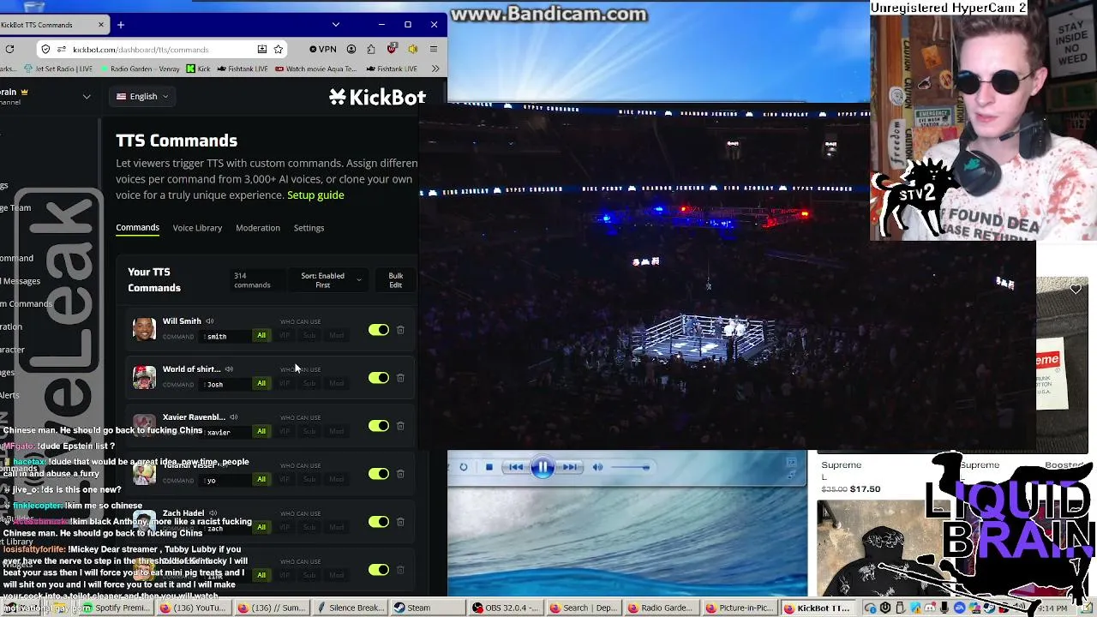This screenshot has height=617, width=1097.
Task: Click the Will Smith avatar
Action: pyautogui.click(x=144, y=329)
